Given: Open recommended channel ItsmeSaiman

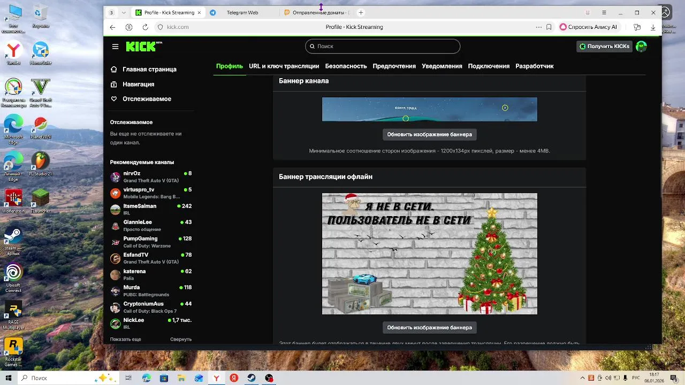Looking at the screenshot, I should [x=151, y=210].
